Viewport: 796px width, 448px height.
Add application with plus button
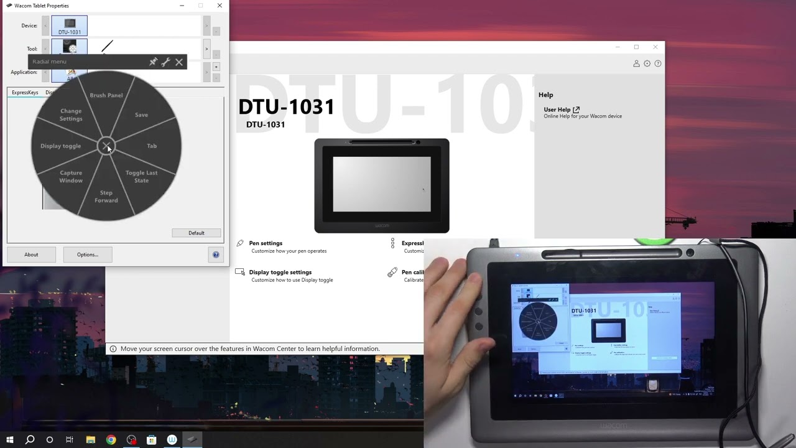(x=216, y=67)
